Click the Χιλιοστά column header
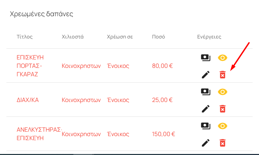This screenshot has width=259, height=155. point(72,36)
